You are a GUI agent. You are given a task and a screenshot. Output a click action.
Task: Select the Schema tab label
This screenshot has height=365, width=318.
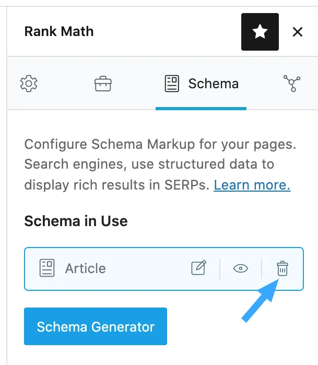pos(213,84)
